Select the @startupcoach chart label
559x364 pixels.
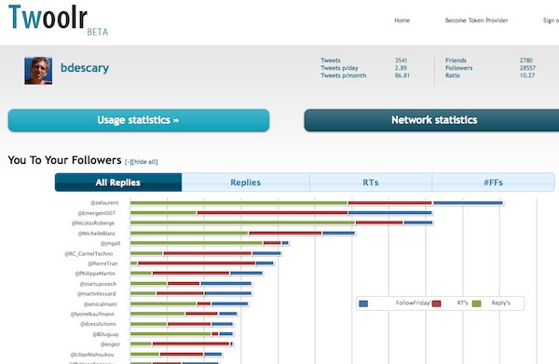tap(98, 284)
